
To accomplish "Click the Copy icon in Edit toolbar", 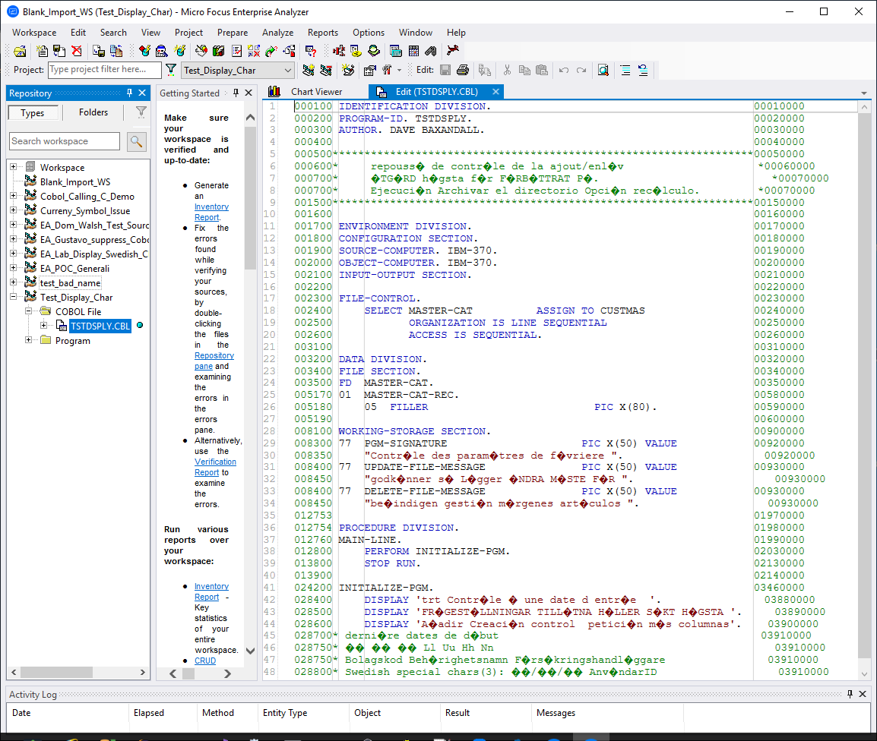I will pos(524,70).
